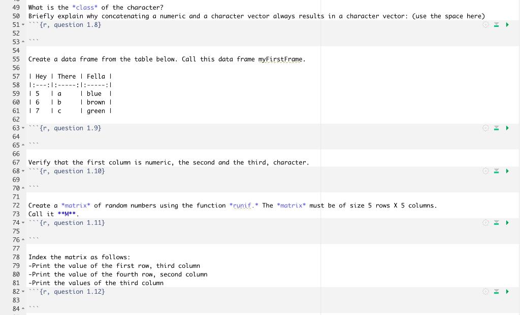Collapse chunk at line 63 fold arrow

click(x=23, y=128)
